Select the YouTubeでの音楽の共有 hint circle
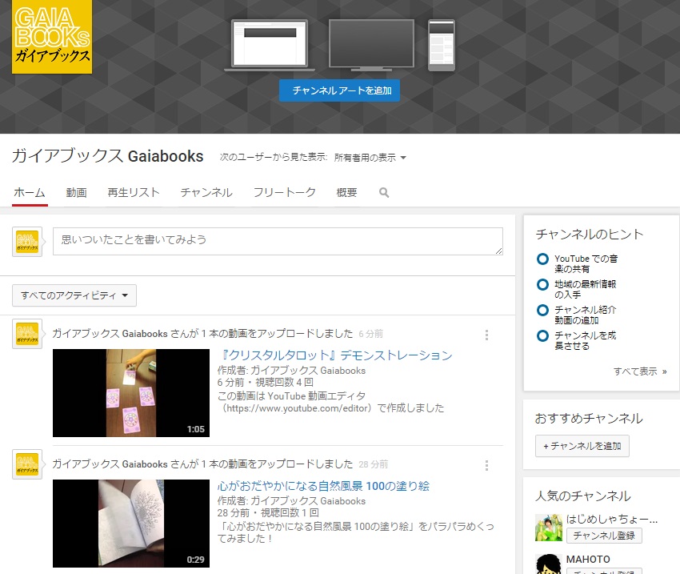 [x=542, y=259]
